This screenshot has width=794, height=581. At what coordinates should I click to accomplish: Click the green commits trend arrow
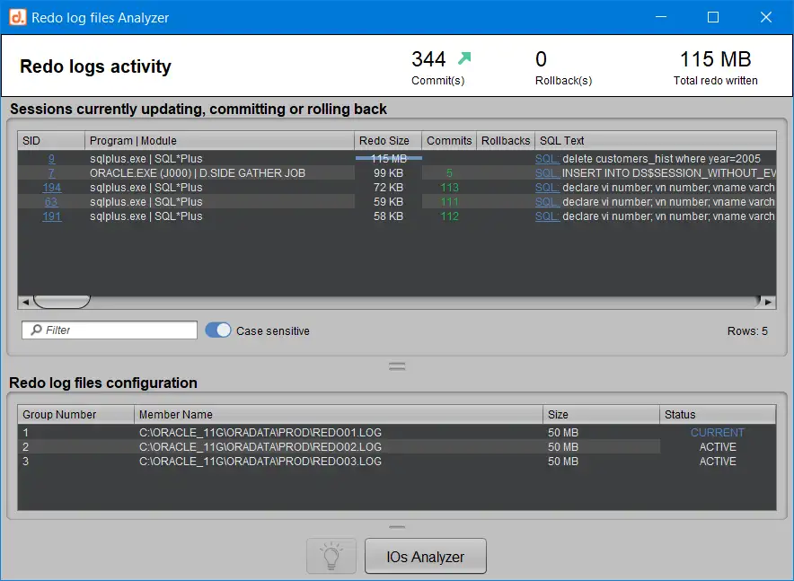coord(464,58)
